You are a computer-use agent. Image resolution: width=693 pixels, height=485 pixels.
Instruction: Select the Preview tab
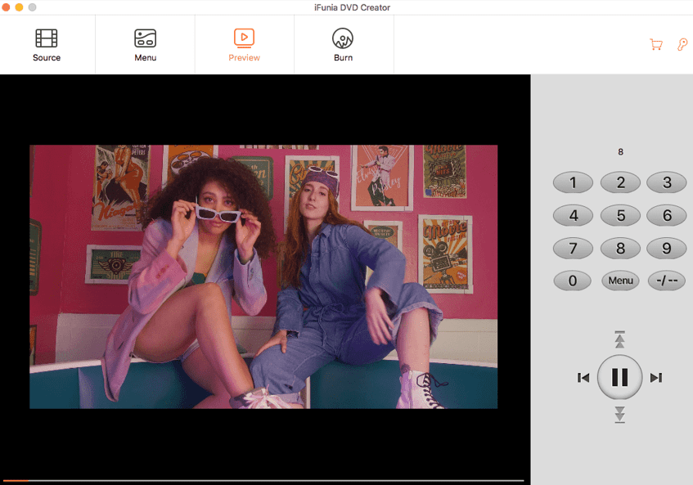244,45
